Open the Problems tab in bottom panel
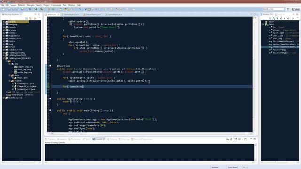Viewport: 301px width, 169px height. (x=50, y=139)
